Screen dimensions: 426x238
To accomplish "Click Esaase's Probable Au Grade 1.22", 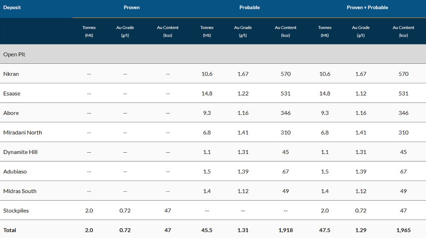I will pos(243,93).
